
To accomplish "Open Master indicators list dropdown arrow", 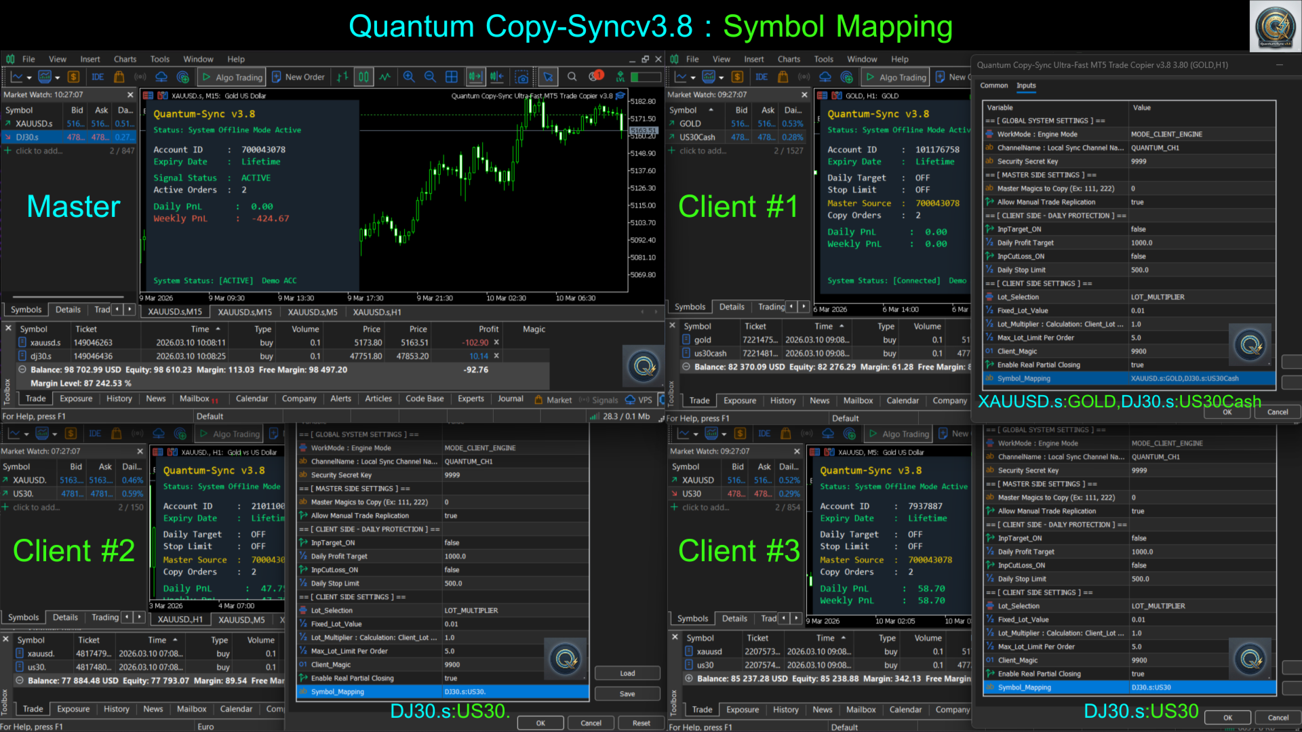I will 57,78.
